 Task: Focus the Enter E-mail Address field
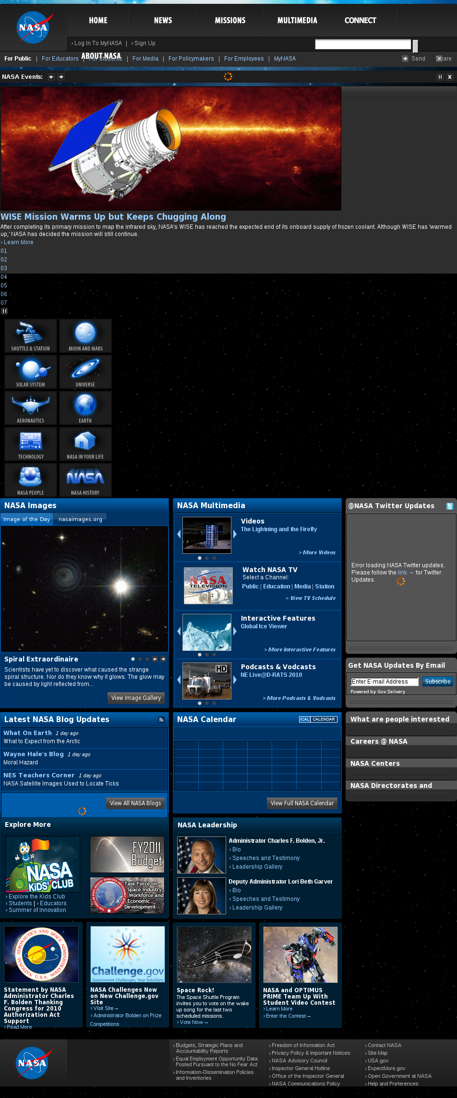tap(385, 682)
